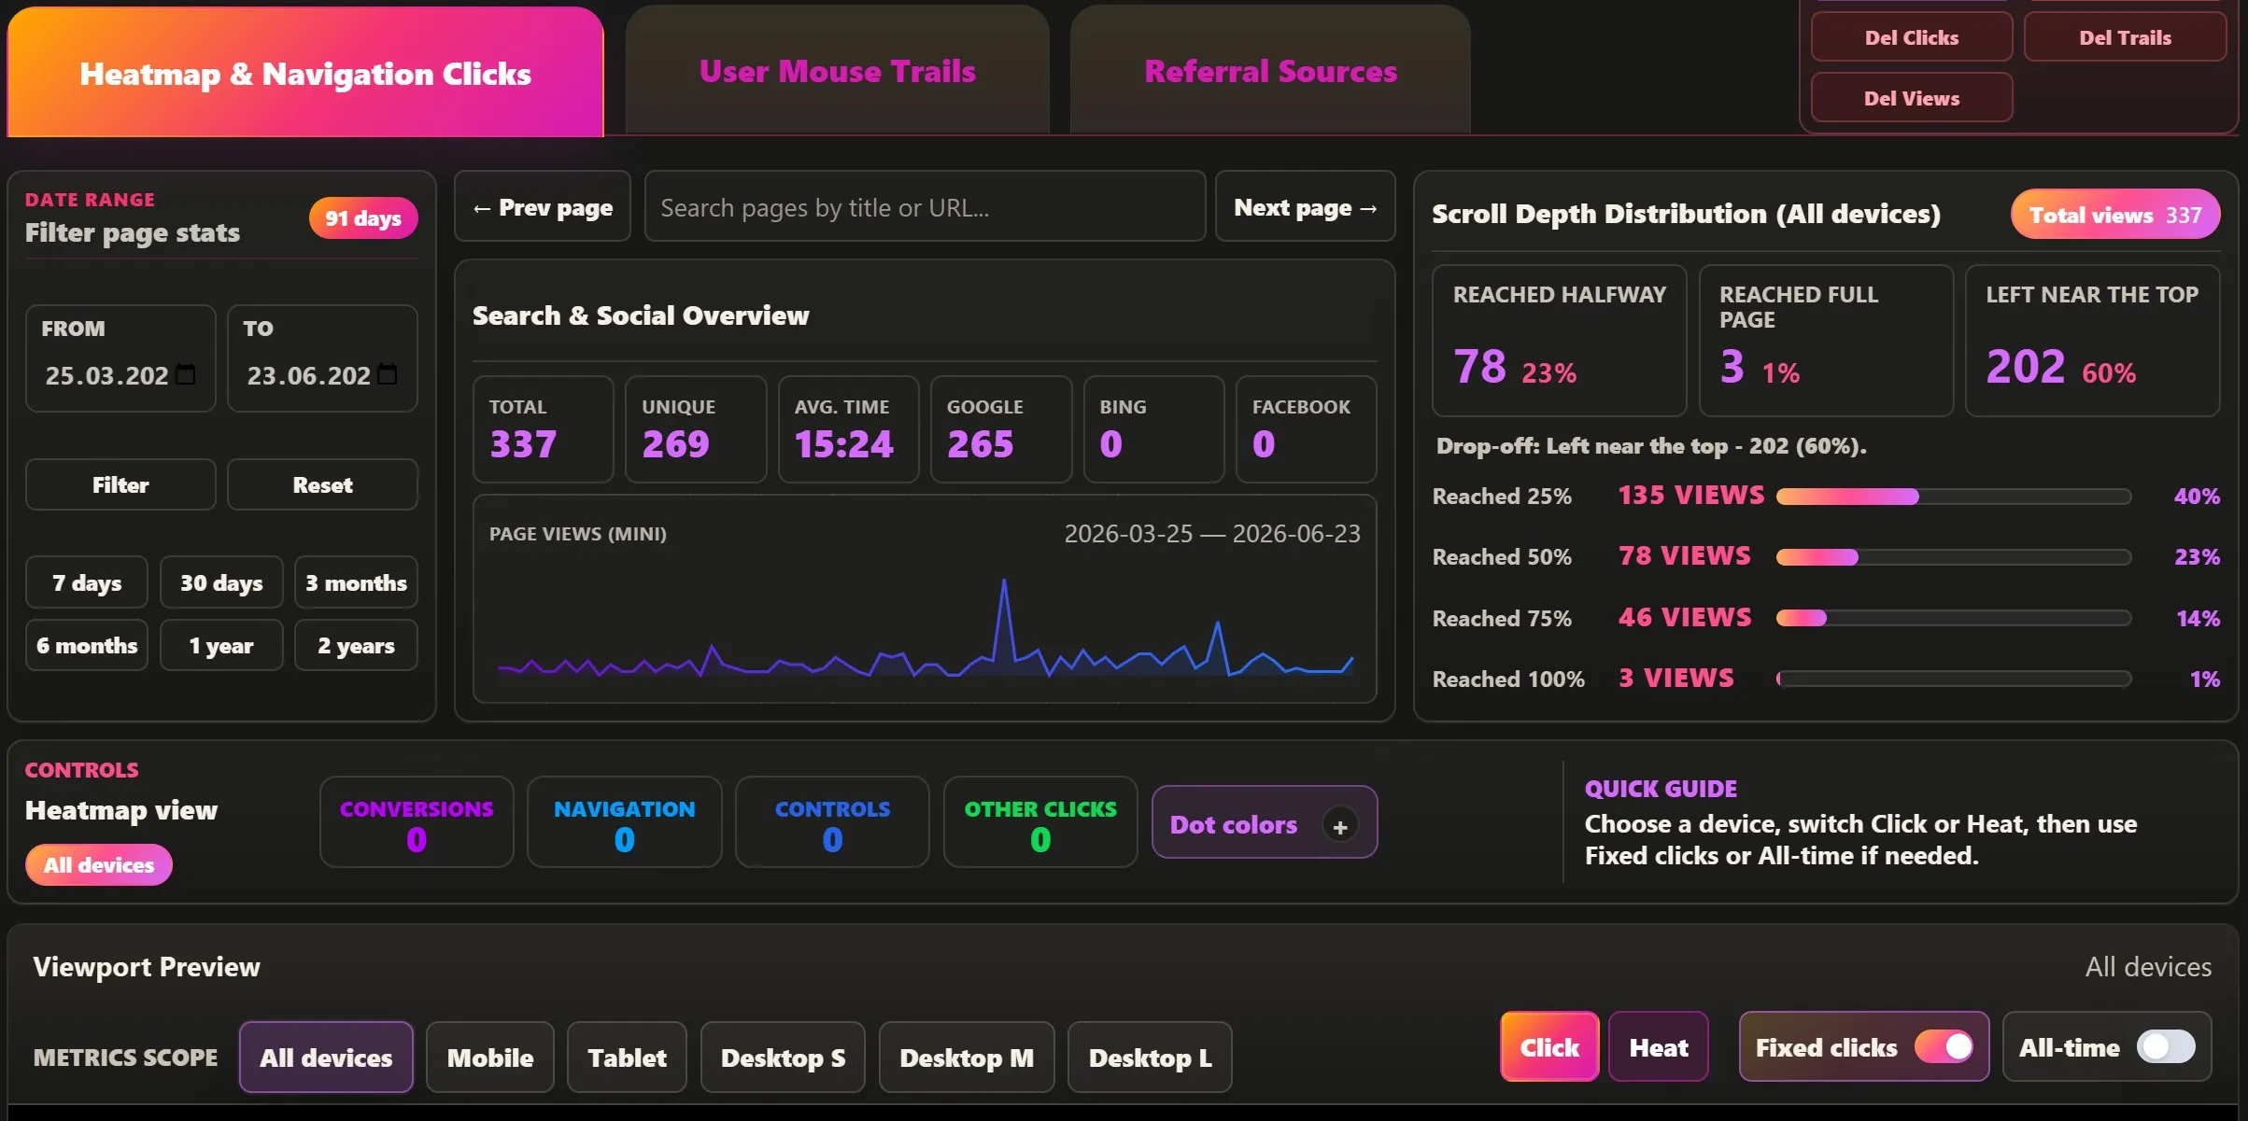Click the CONVERSIONS counter card
Viewport: 2248px width, 1121px height.
[x=417, y=822]
